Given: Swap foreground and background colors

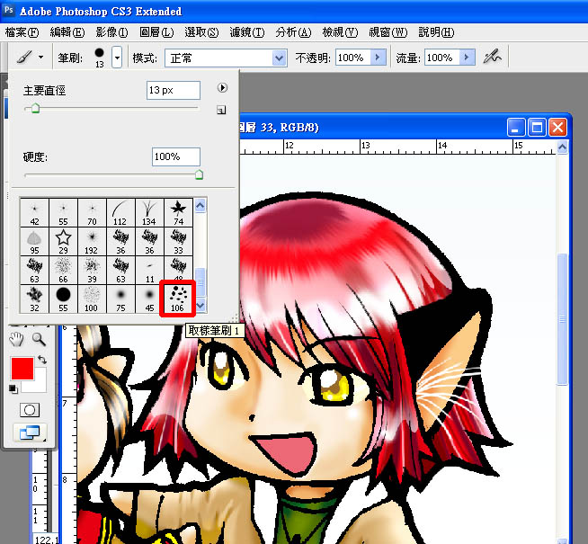Looking at the screenshot, I should 42,361.
